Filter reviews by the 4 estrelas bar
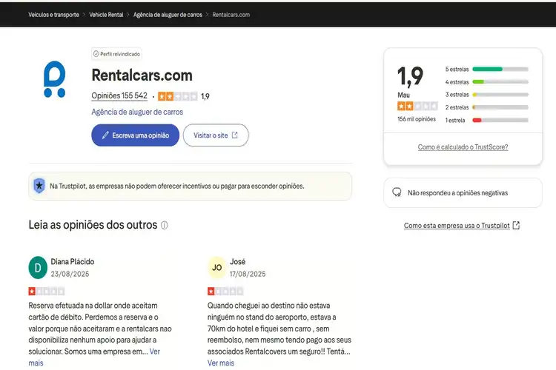The width and height of the screenshot is (556, 370). [x=487, y=82]
